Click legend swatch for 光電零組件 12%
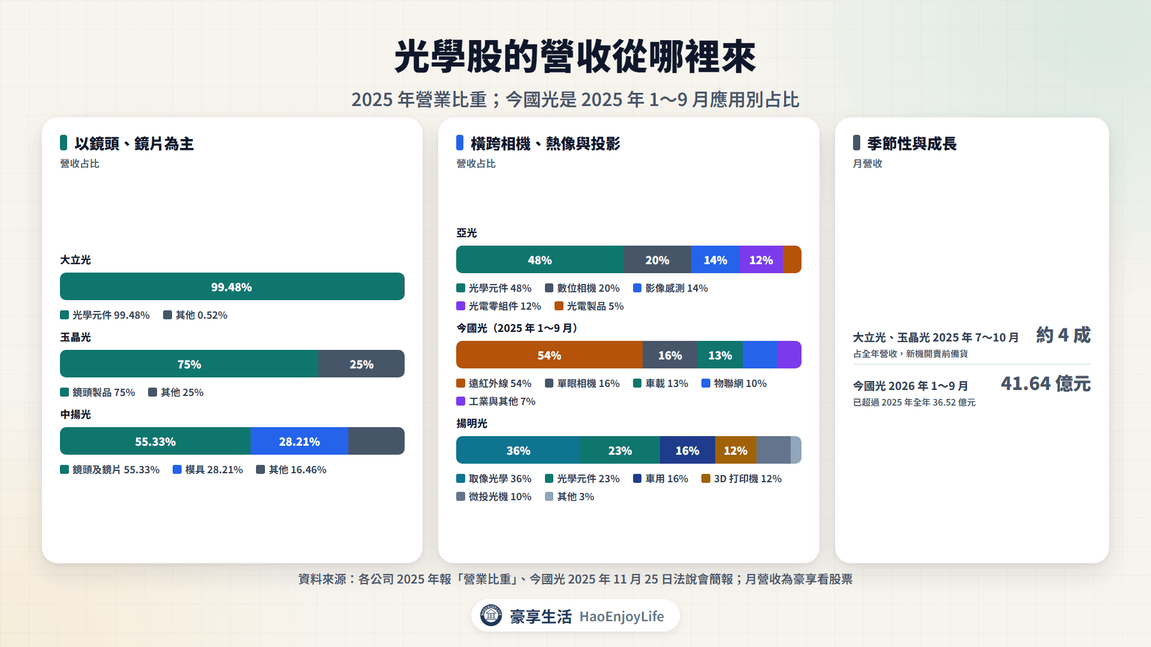This screenshot has width=1151, height=647. click(461, 306)
